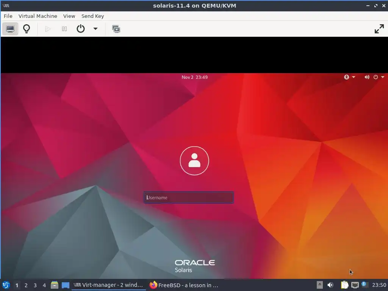
Task: Open clipboard manager tray icon
Action: 344,285
